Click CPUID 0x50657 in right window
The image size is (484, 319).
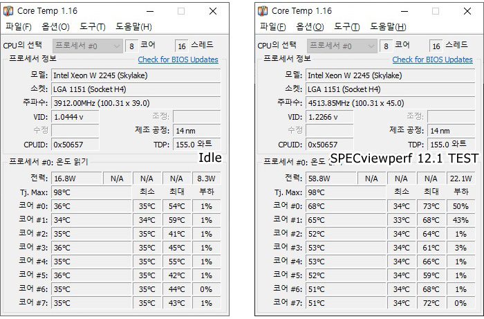click(329, 145)
